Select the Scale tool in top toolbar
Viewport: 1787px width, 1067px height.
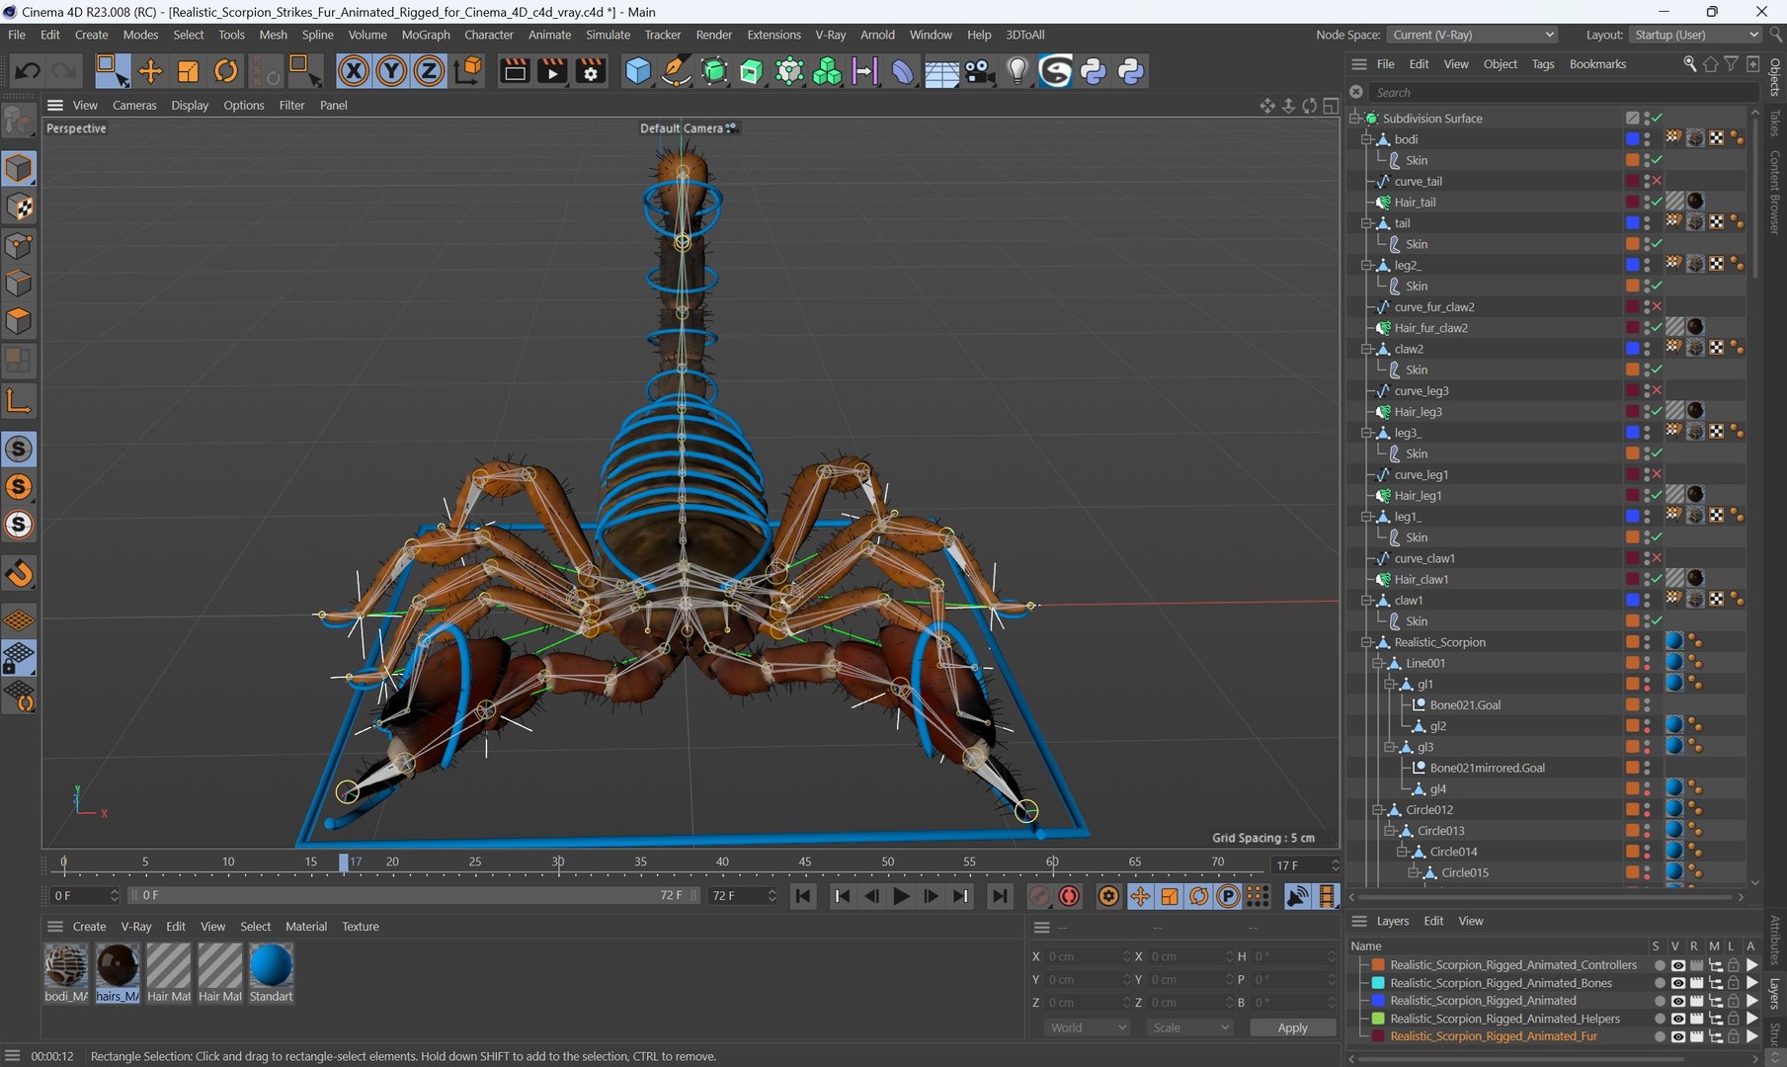188,71
